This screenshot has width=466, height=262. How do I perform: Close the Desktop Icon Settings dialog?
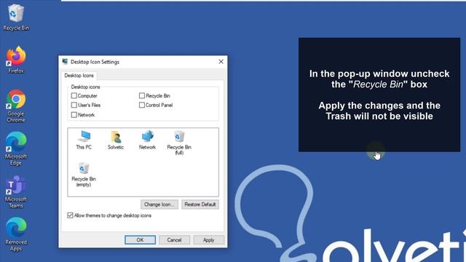[221, 61]
